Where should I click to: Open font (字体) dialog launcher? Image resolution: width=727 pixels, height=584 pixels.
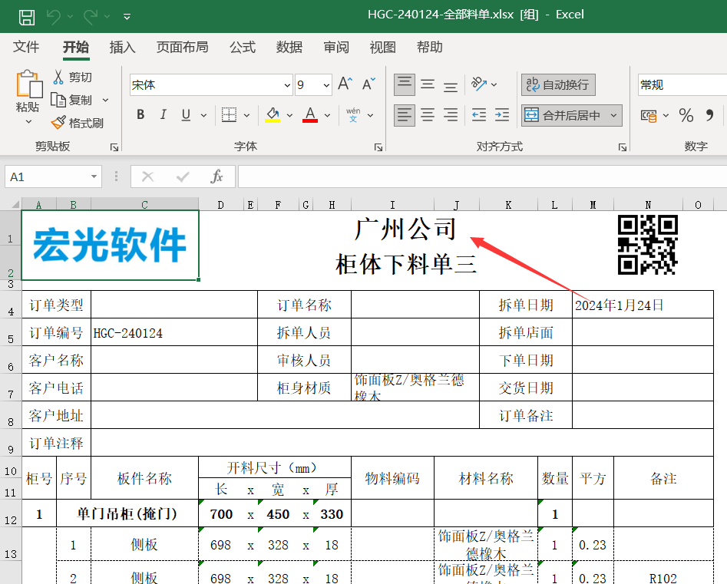378,147
